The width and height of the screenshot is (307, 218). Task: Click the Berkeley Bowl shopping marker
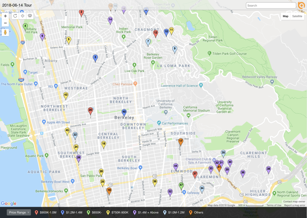click(x=140, y=167)
